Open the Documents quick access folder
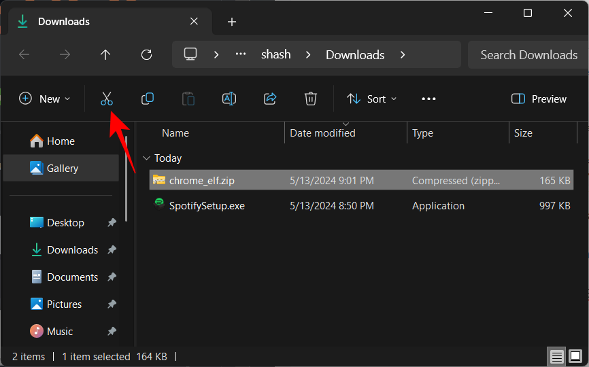Viewport: 589px width, 367px height. point(72,277)
